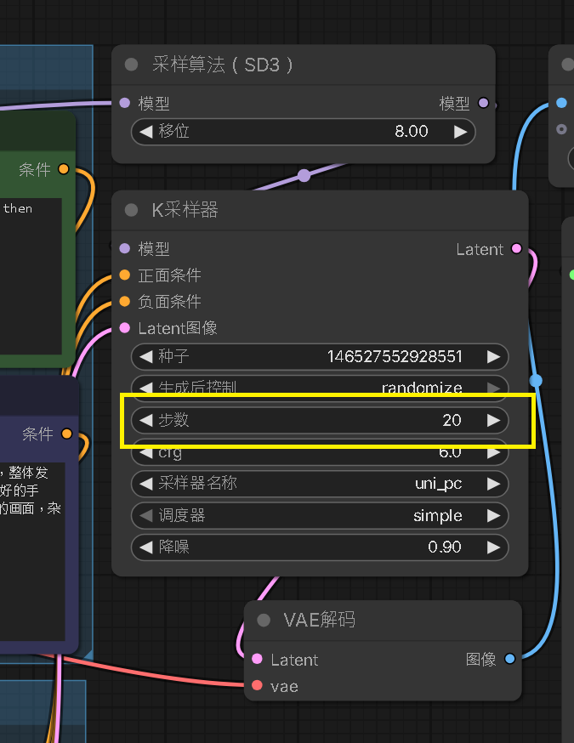The image size is (574, 743).
Task: Click the seed number 146527552928551
Action: (395, 356)
